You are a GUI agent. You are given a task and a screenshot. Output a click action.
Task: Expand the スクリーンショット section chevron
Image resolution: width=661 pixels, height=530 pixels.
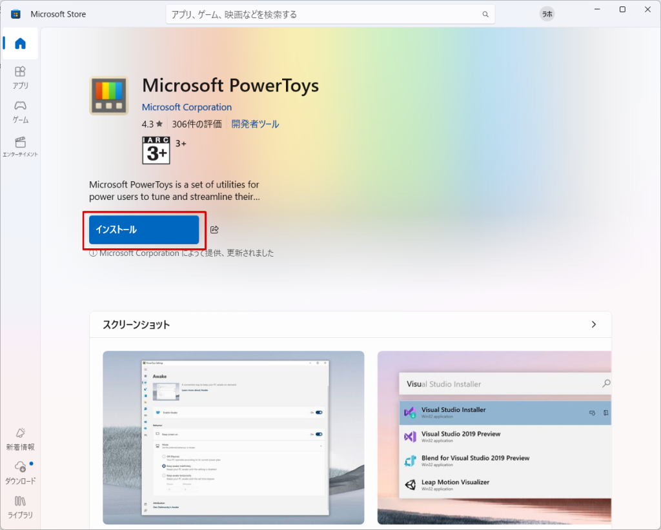[593, 324]
